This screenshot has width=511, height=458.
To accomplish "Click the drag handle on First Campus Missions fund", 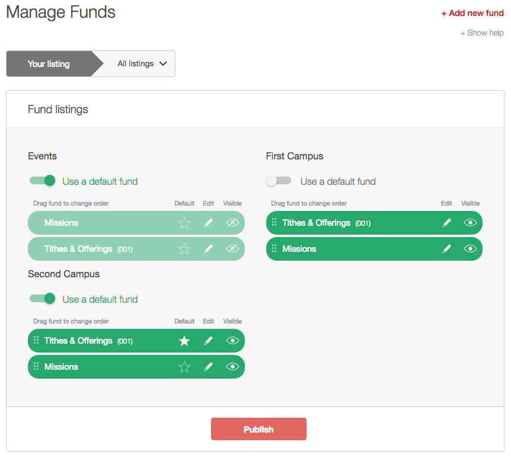I will pos(273,249).
